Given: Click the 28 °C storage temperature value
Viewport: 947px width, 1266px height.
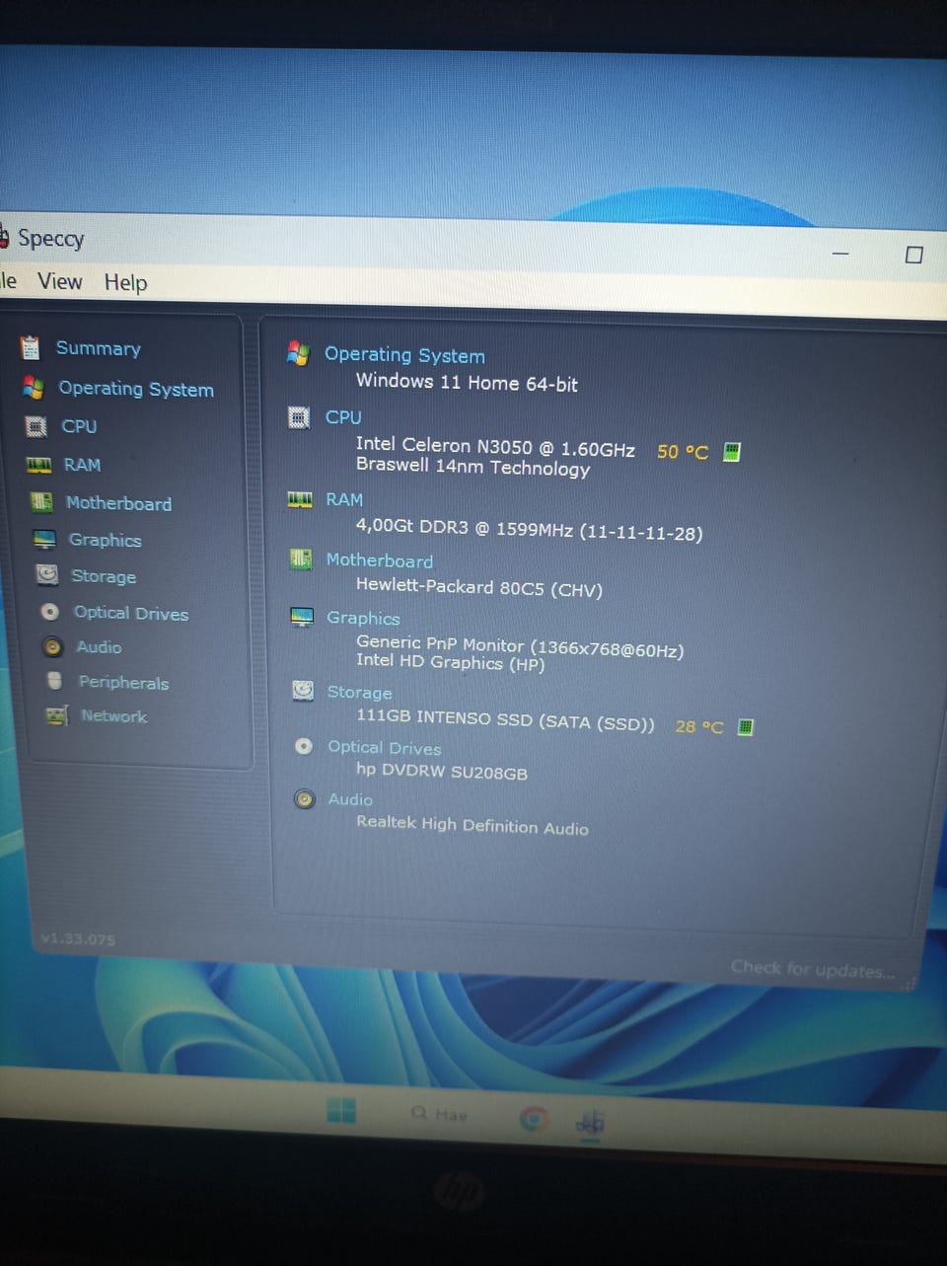Looking at the screenshot, I should click(699, 727).
